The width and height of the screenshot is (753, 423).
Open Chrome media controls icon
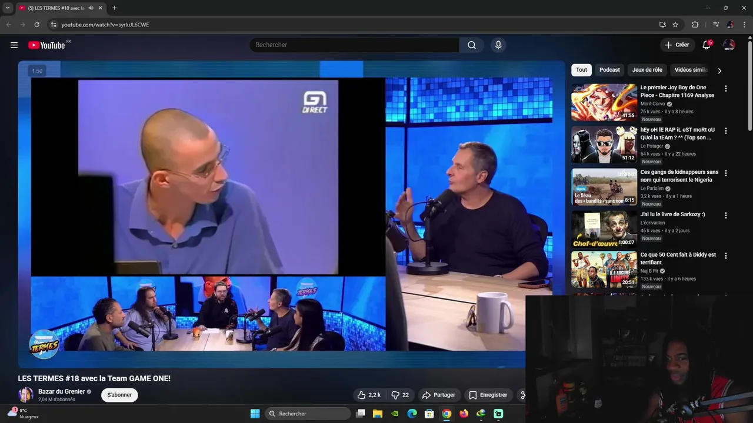point(716,25)
